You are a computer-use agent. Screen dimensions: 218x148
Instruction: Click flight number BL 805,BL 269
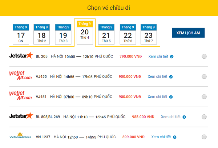48,117
